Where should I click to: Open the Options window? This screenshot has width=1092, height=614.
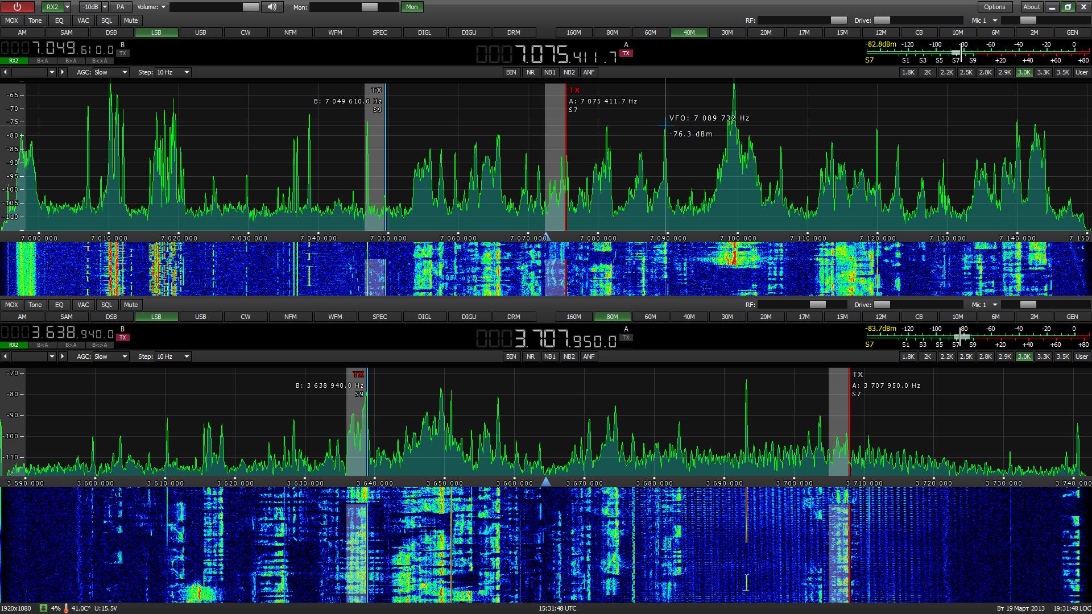tap(994, 7)
